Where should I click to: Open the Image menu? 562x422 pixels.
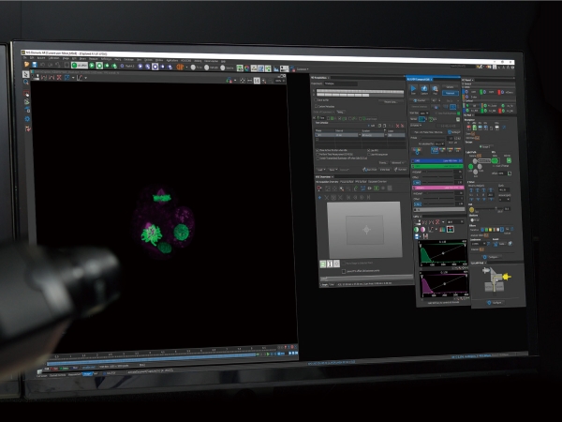coord(66,58)
